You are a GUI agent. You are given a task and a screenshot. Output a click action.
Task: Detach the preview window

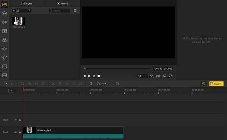164,76
